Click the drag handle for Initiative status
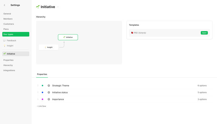Image resolution: width=217 pixels, height=124 pixels. point(38,92)
